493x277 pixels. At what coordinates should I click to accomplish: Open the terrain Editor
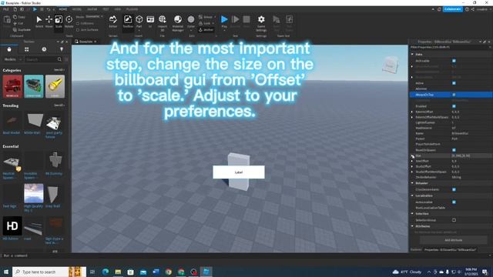(113, 22)
